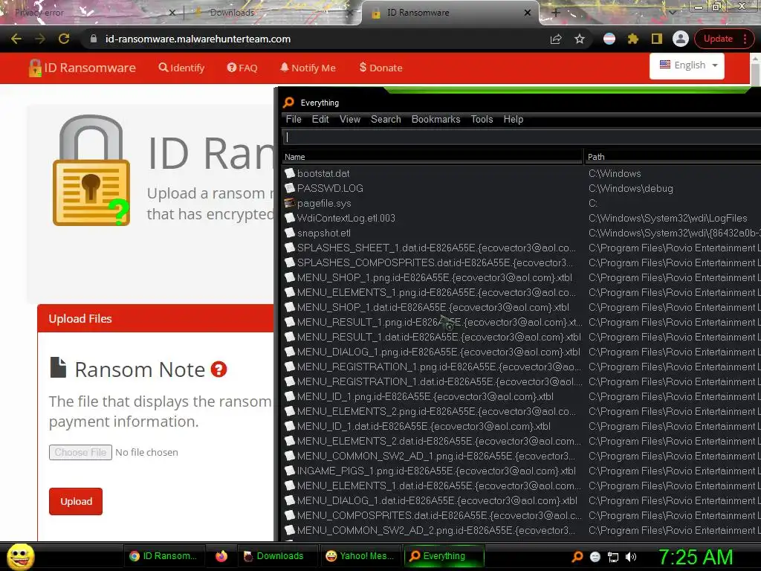The width and height of the screenshot is (761, 571).
Task: Open the Notify Me nav link
Action: pos(308,68)
